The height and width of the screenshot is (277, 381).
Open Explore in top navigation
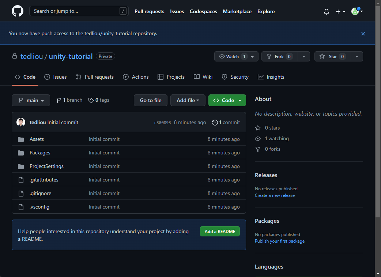point(266,11)
